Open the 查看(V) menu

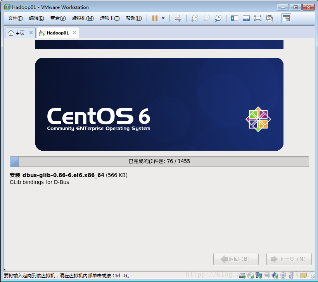(58, 18)
